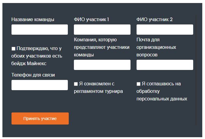This screenshot has width=205, height=139.
Task: Click the 'Телефон для связи' label text
Action: [33, 75]
